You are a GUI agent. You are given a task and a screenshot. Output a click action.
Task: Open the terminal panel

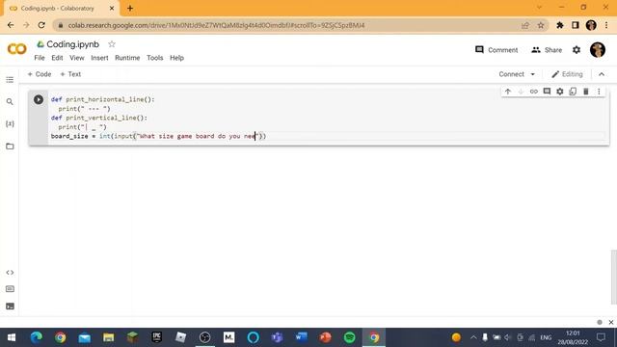pos(10,307)
